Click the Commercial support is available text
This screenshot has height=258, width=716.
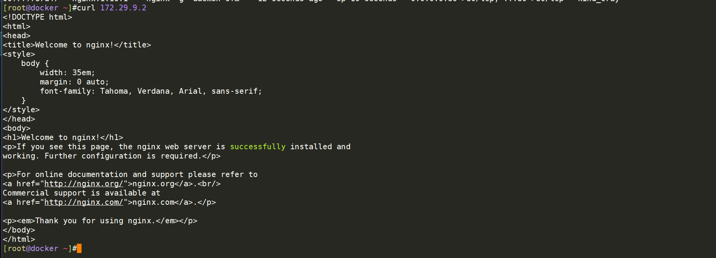82,193
